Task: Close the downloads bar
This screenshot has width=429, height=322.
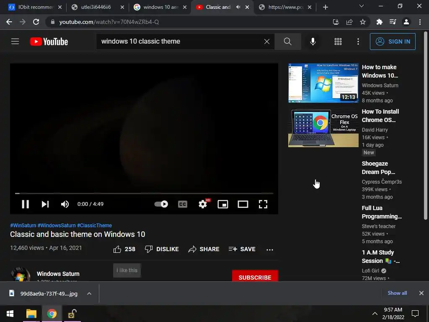Action: click(421, 293)
